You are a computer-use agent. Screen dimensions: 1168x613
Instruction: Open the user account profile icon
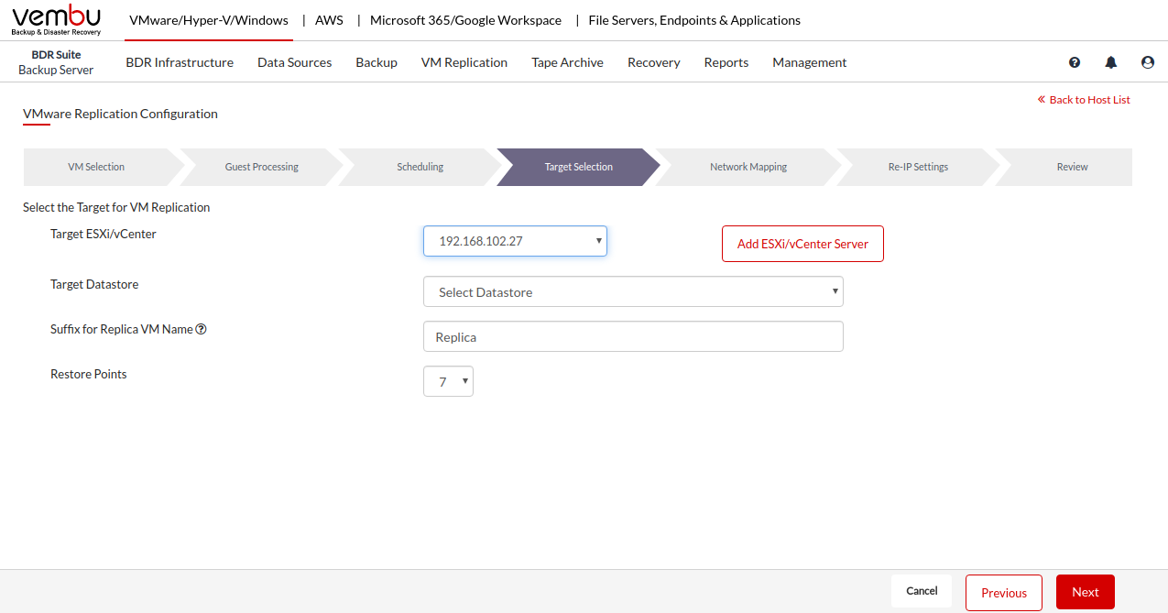(1148, 62)
